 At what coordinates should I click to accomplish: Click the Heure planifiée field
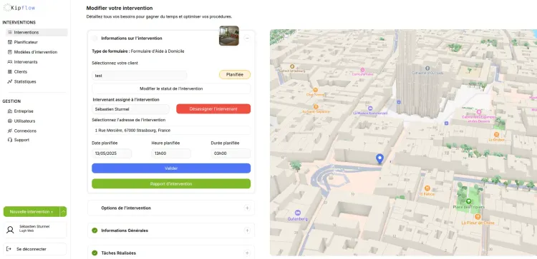tap(171, 153)
